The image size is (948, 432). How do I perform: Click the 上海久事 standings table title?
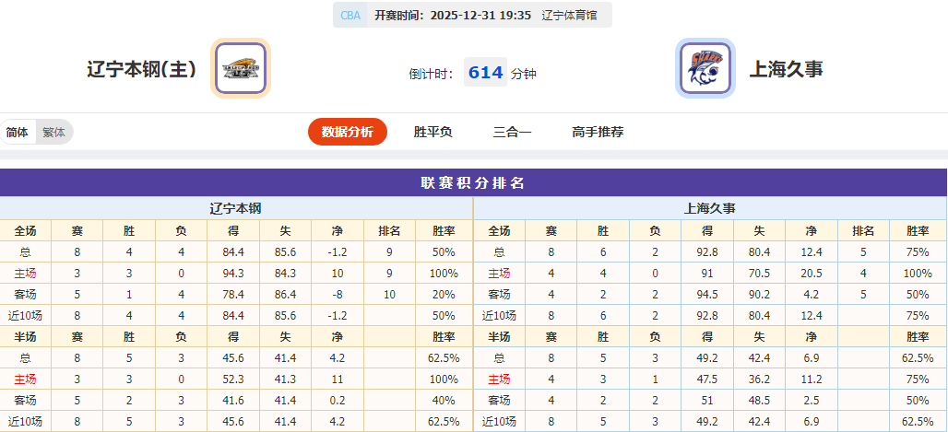pyautogui.click(x=709, y=208)
